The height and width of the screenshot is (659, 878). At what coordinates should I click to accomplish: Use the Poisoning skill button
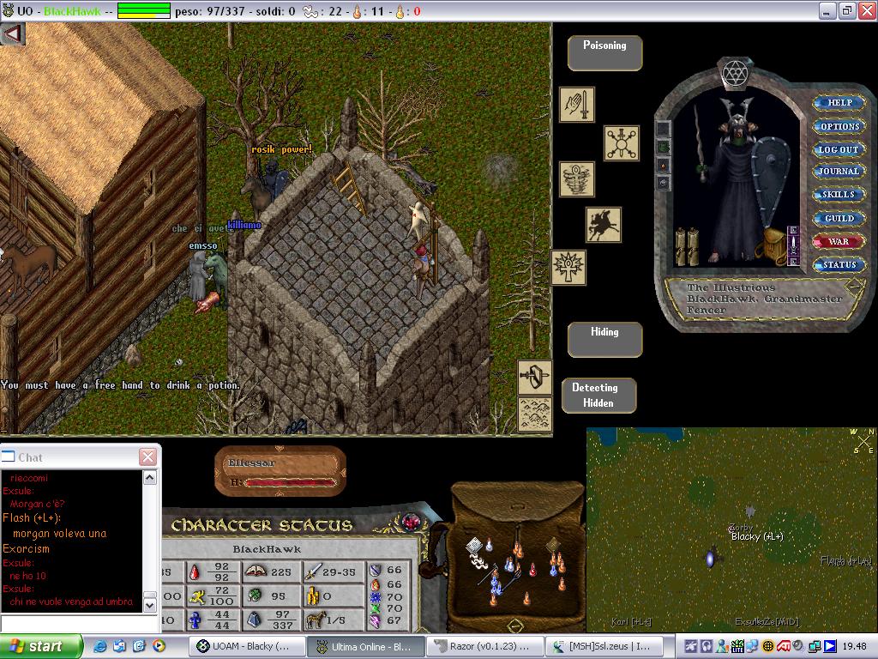[604, 53]
